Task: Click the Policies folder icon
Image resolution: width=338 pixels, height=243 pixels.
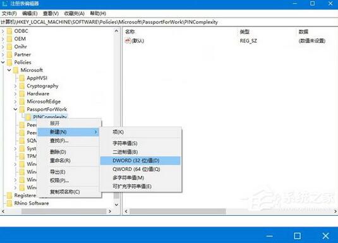Action: (x=9, y=62)
